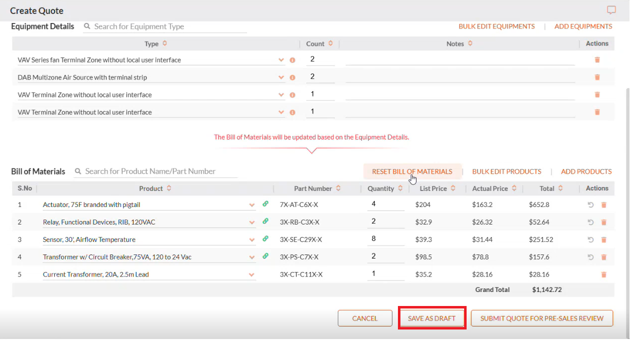Edit quantity field for Current Transformer row
This screenshot has width=634, height=341.
pos(386,274)
